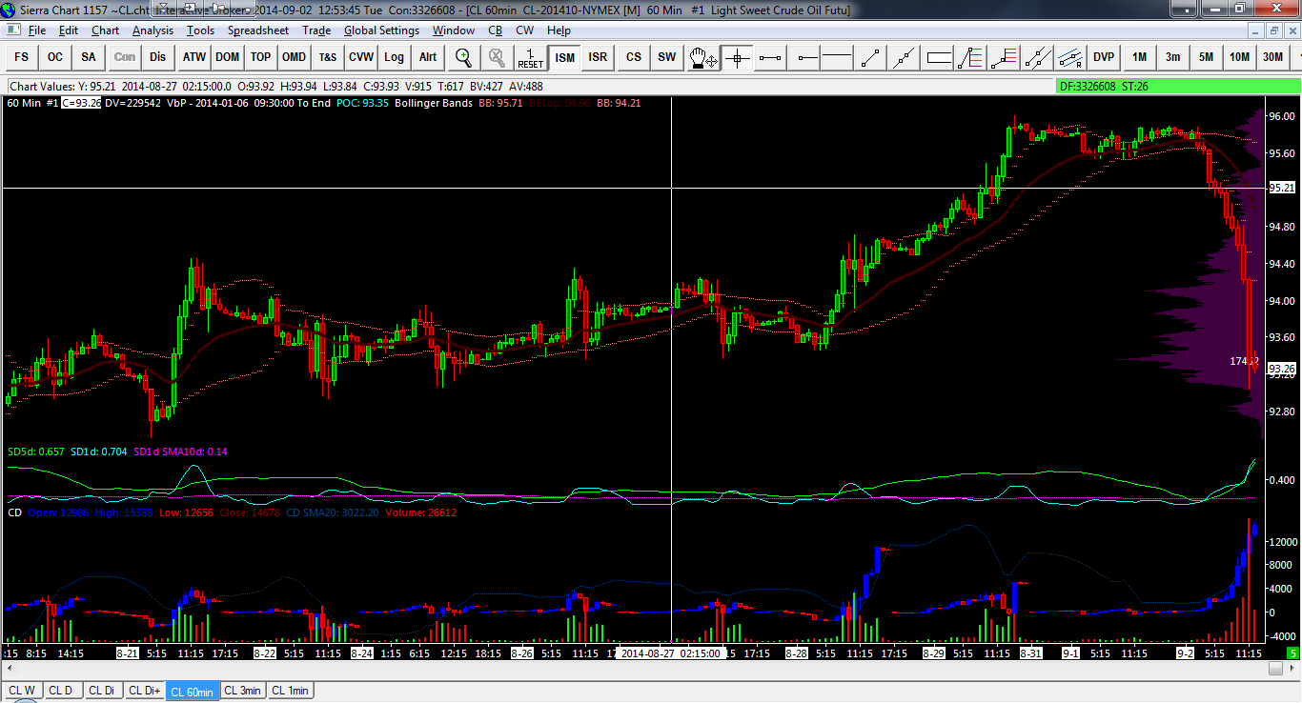
Task: Switch chart to 1M timeframe button
Action: coord(1139,57)
